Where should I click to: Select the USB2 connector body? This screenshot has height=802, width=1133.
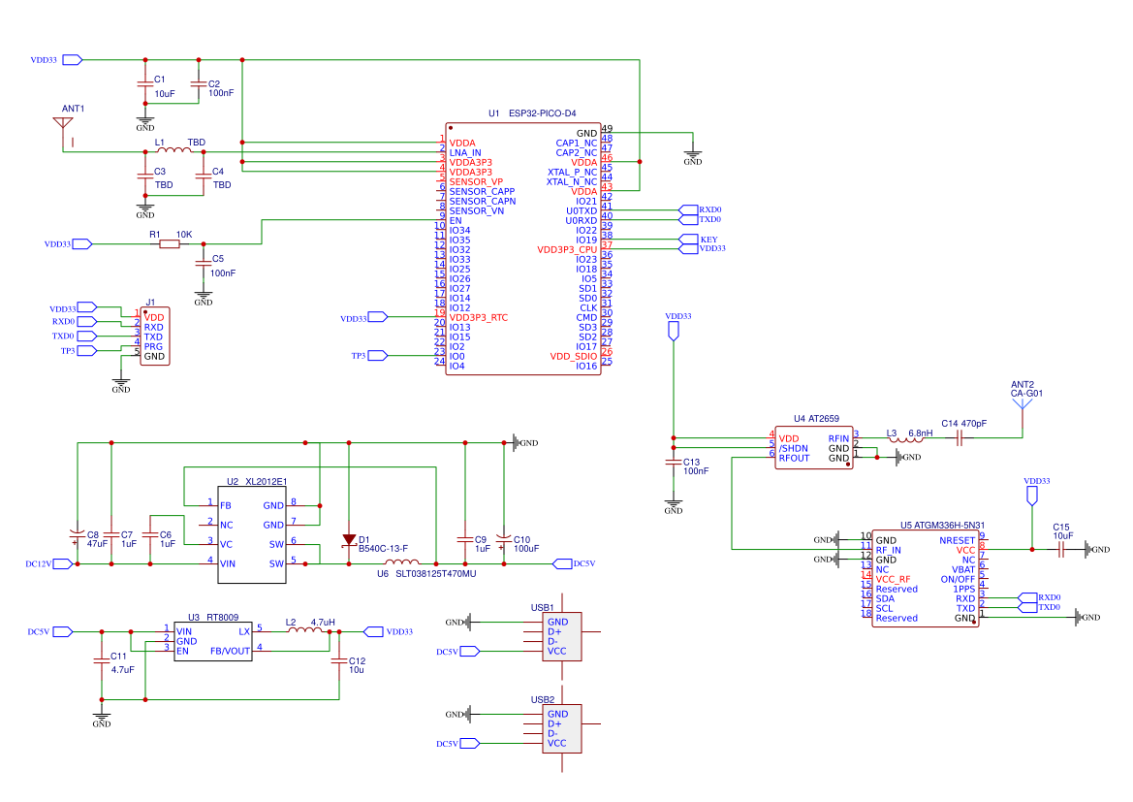point(562,729)
